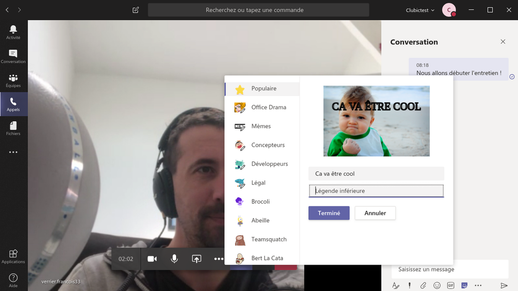518x291 pixels.
Task: Select the Abeille sticker category
Action: pos(262,220)
